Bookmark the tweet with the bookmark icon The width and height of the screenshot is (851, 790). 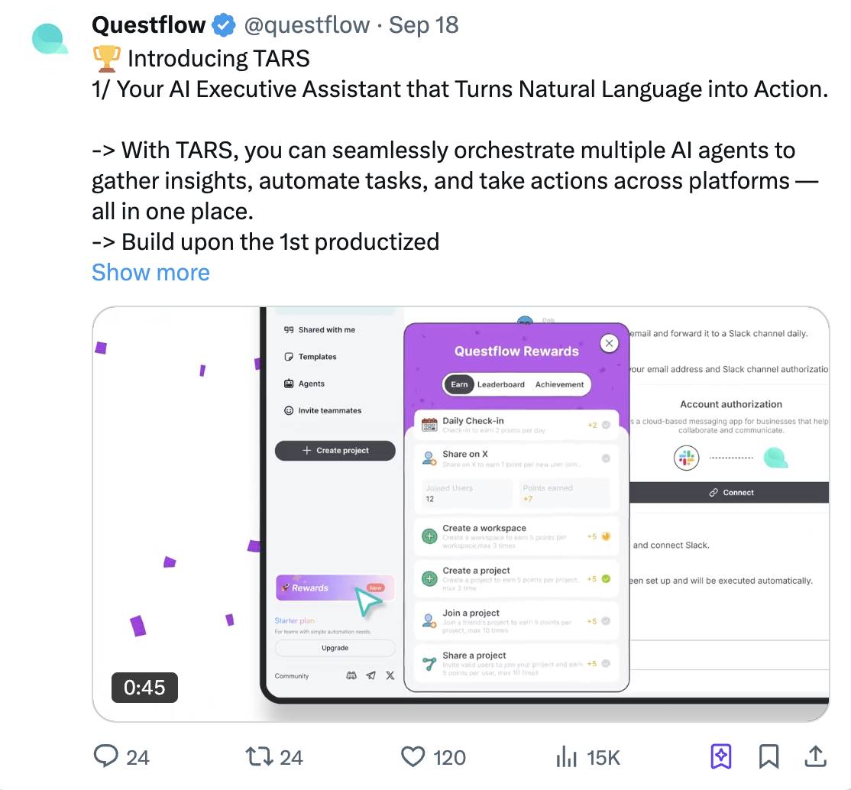768,756
